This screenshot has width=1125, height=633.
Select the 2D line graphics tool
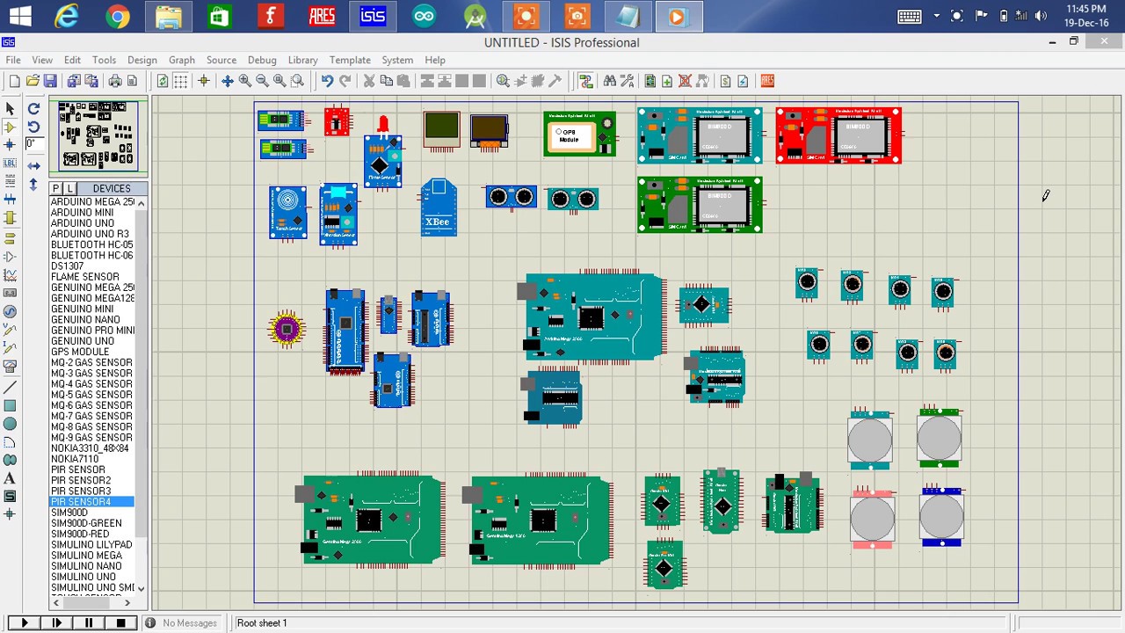[11, 387]
